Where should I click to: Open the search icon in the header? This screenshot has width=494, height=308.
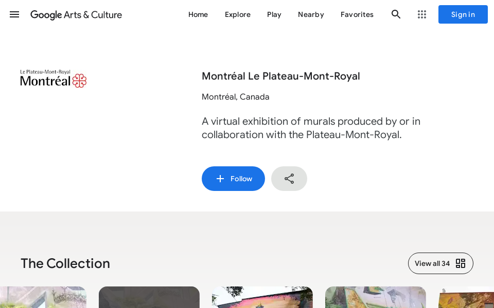tap(396, 14)
